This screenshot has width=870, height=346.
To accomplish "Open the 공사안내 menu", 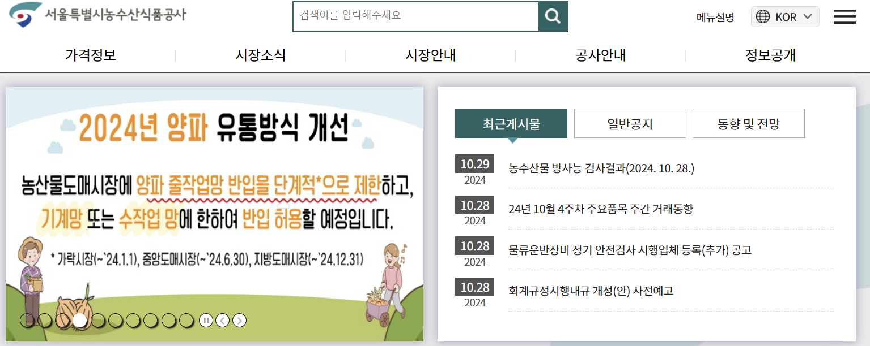I will pos(601,55).
